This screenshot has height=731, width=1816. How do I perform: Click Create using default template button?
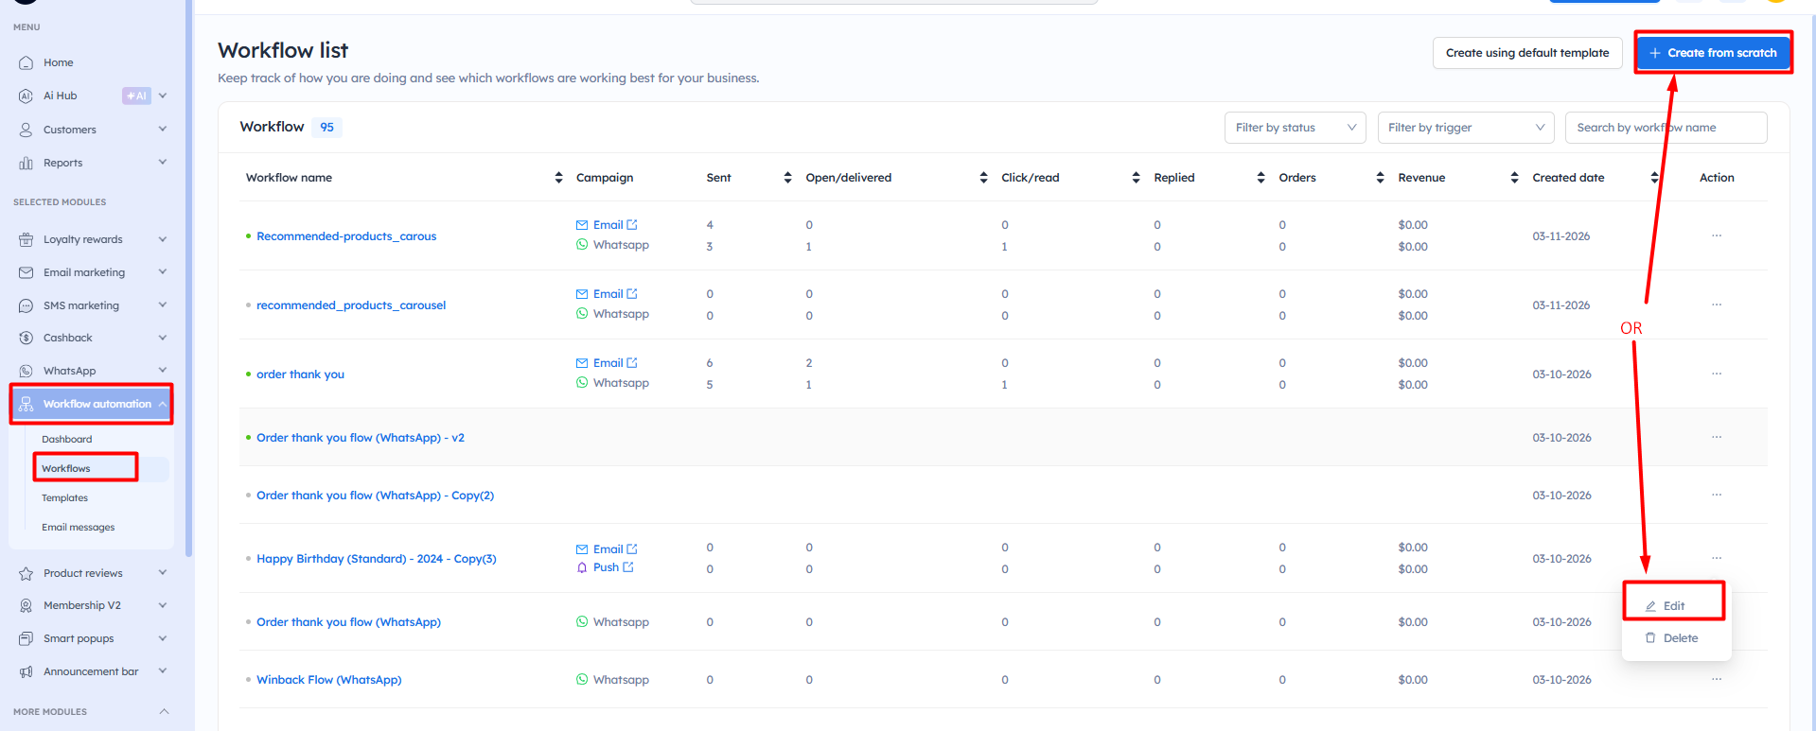(x=1526, y=53)
